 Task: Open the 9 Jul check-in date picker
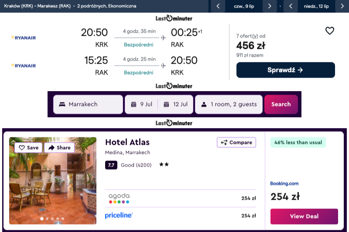(x=142, y=104)
